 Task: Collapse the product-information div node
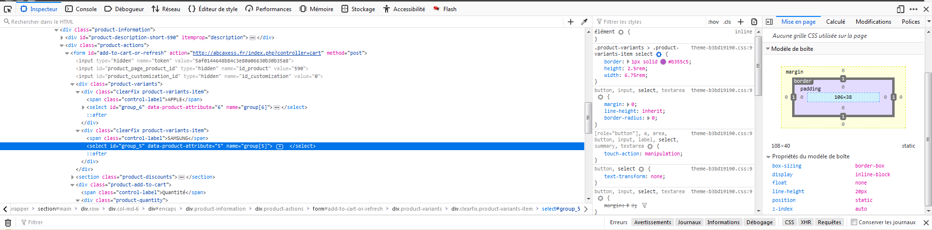[x=57, y=30]
